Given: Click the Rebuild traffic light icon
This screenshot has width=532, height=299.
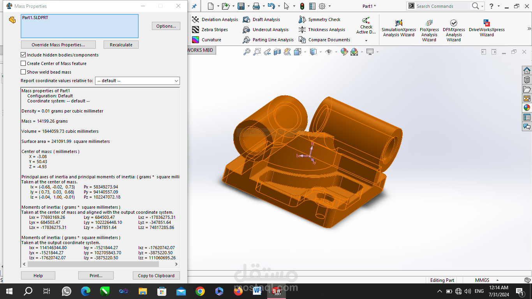Looking at the screenshot, I should click(x=302, y=6).
